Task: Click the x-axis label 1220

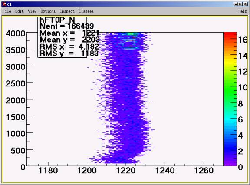Action: [x=126, y=171]
